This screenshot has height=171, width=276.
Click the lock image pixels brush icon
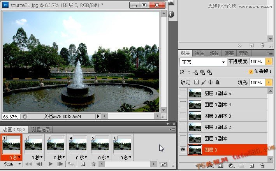pos(203,82)
